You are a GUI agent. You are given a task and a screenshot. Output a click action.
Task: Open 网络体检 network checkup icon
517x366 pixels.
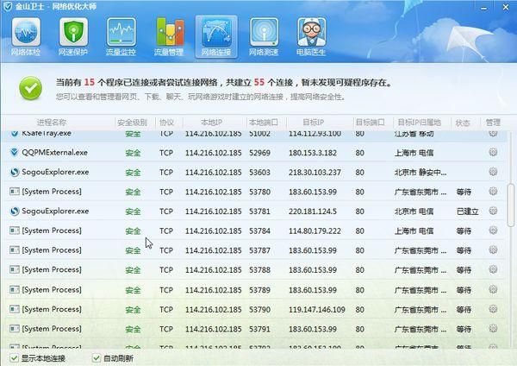click(26, 36)
